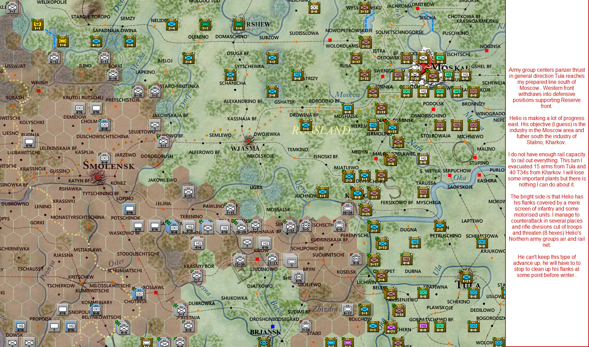
Task: Select the blue 2=7 unit stack
Action: coord(374,227)
